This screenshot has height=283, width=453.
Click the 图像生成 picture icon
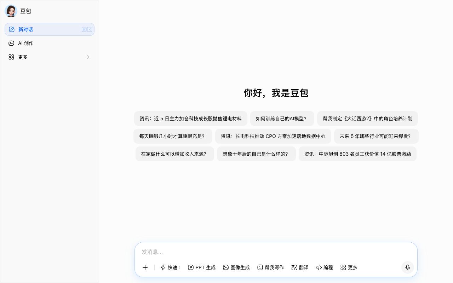tap(226, 267)
